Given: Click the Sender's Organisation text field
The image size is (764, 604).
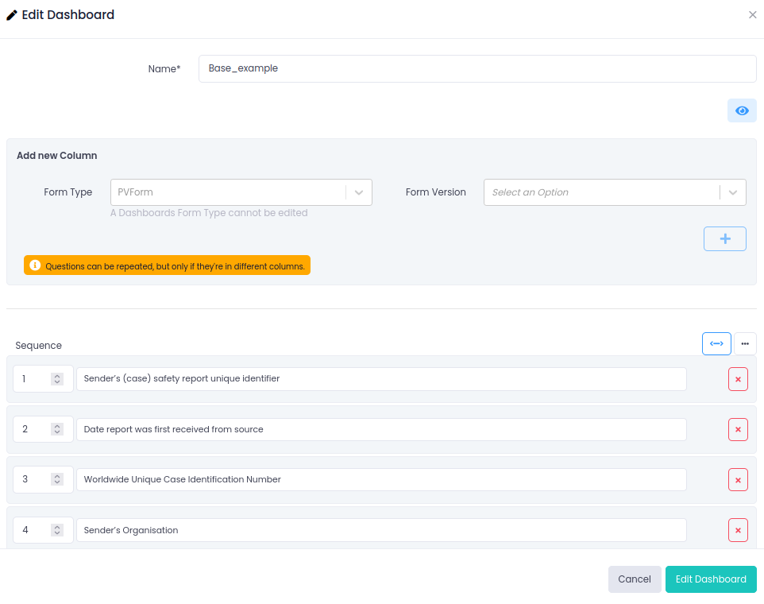Looking at the screenshot, I should pyautogui.click(x=381, y=530).
